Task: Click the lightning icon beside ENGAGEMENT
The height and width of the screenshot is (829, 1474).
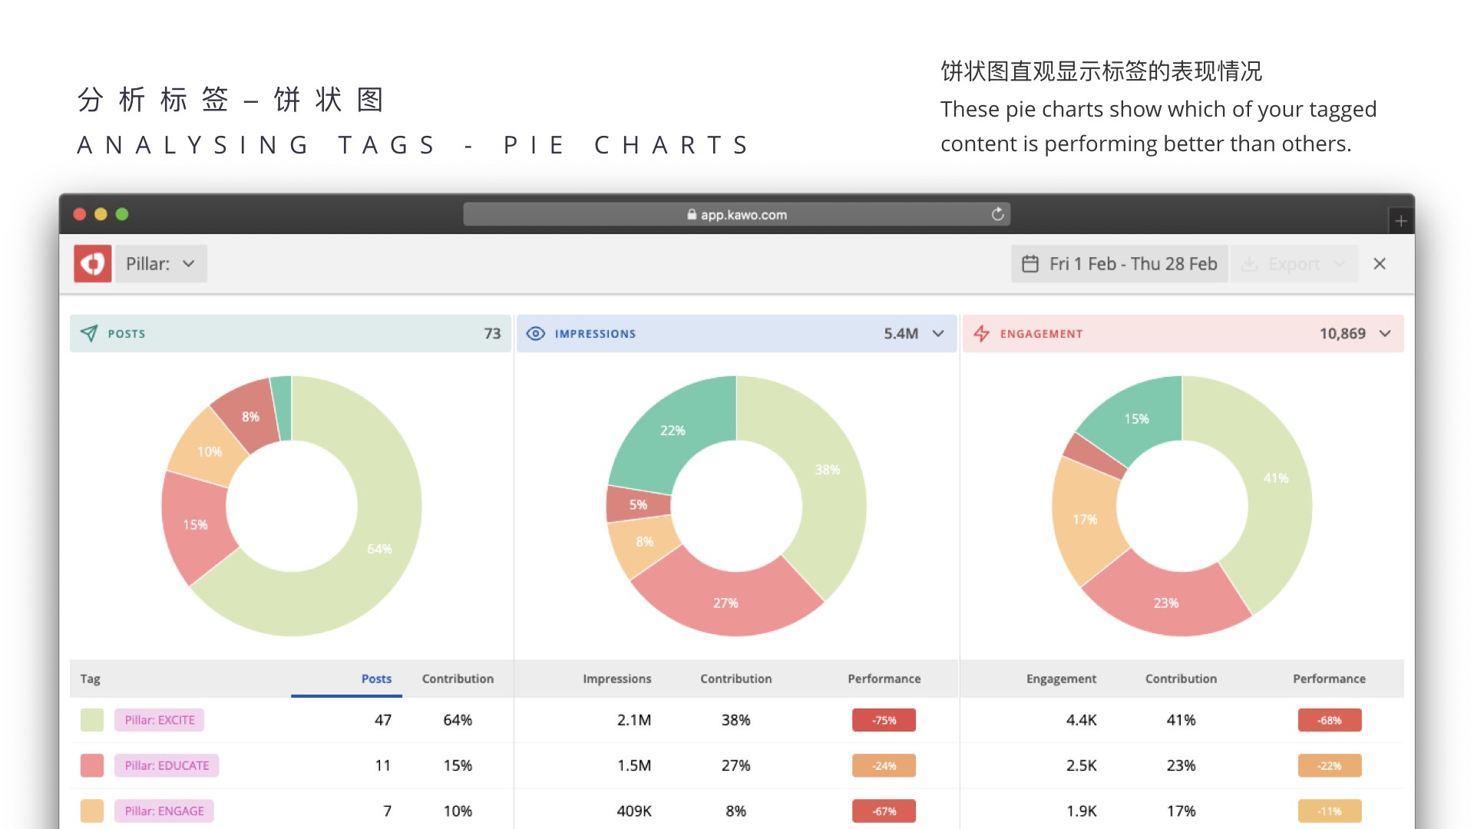Action: click(983, 333)
